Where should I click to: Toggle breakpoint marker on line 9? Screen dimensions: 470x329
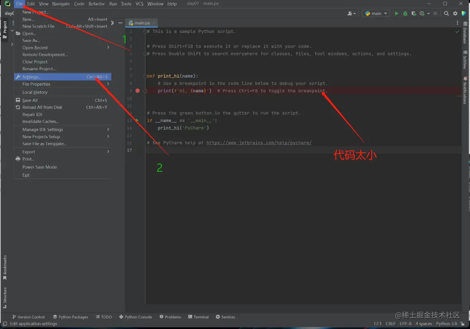138,91
